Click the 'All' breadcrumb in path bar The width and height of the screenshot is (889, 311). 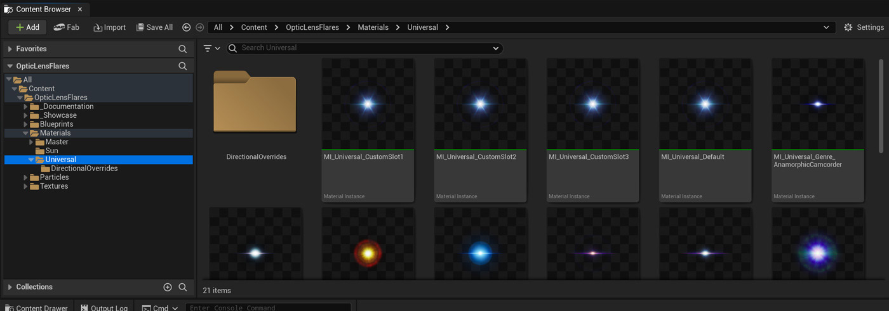pos(218,27)
